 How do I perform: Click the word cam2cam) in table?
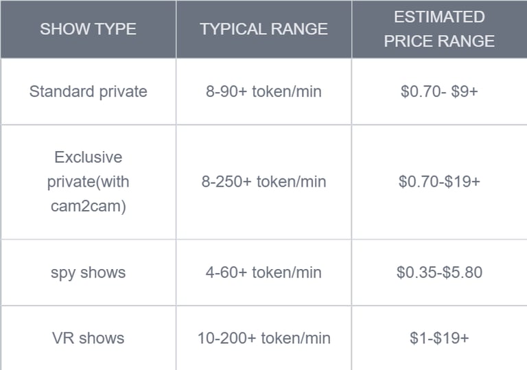click(89, 206)
